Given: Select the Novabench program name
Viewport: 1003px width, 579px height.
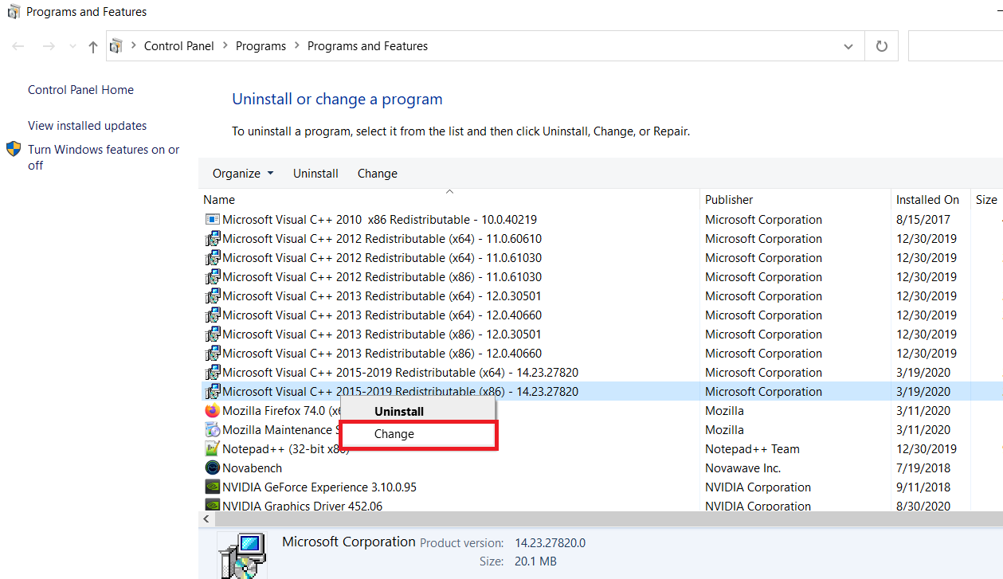Looking at the screenshot, I should [252, 468].
